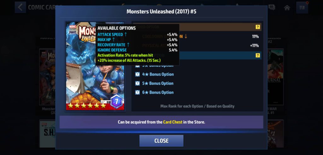Select the Monsters Unleashed card on left
Viewport: 323px width, 155px height.
[47, 77]
